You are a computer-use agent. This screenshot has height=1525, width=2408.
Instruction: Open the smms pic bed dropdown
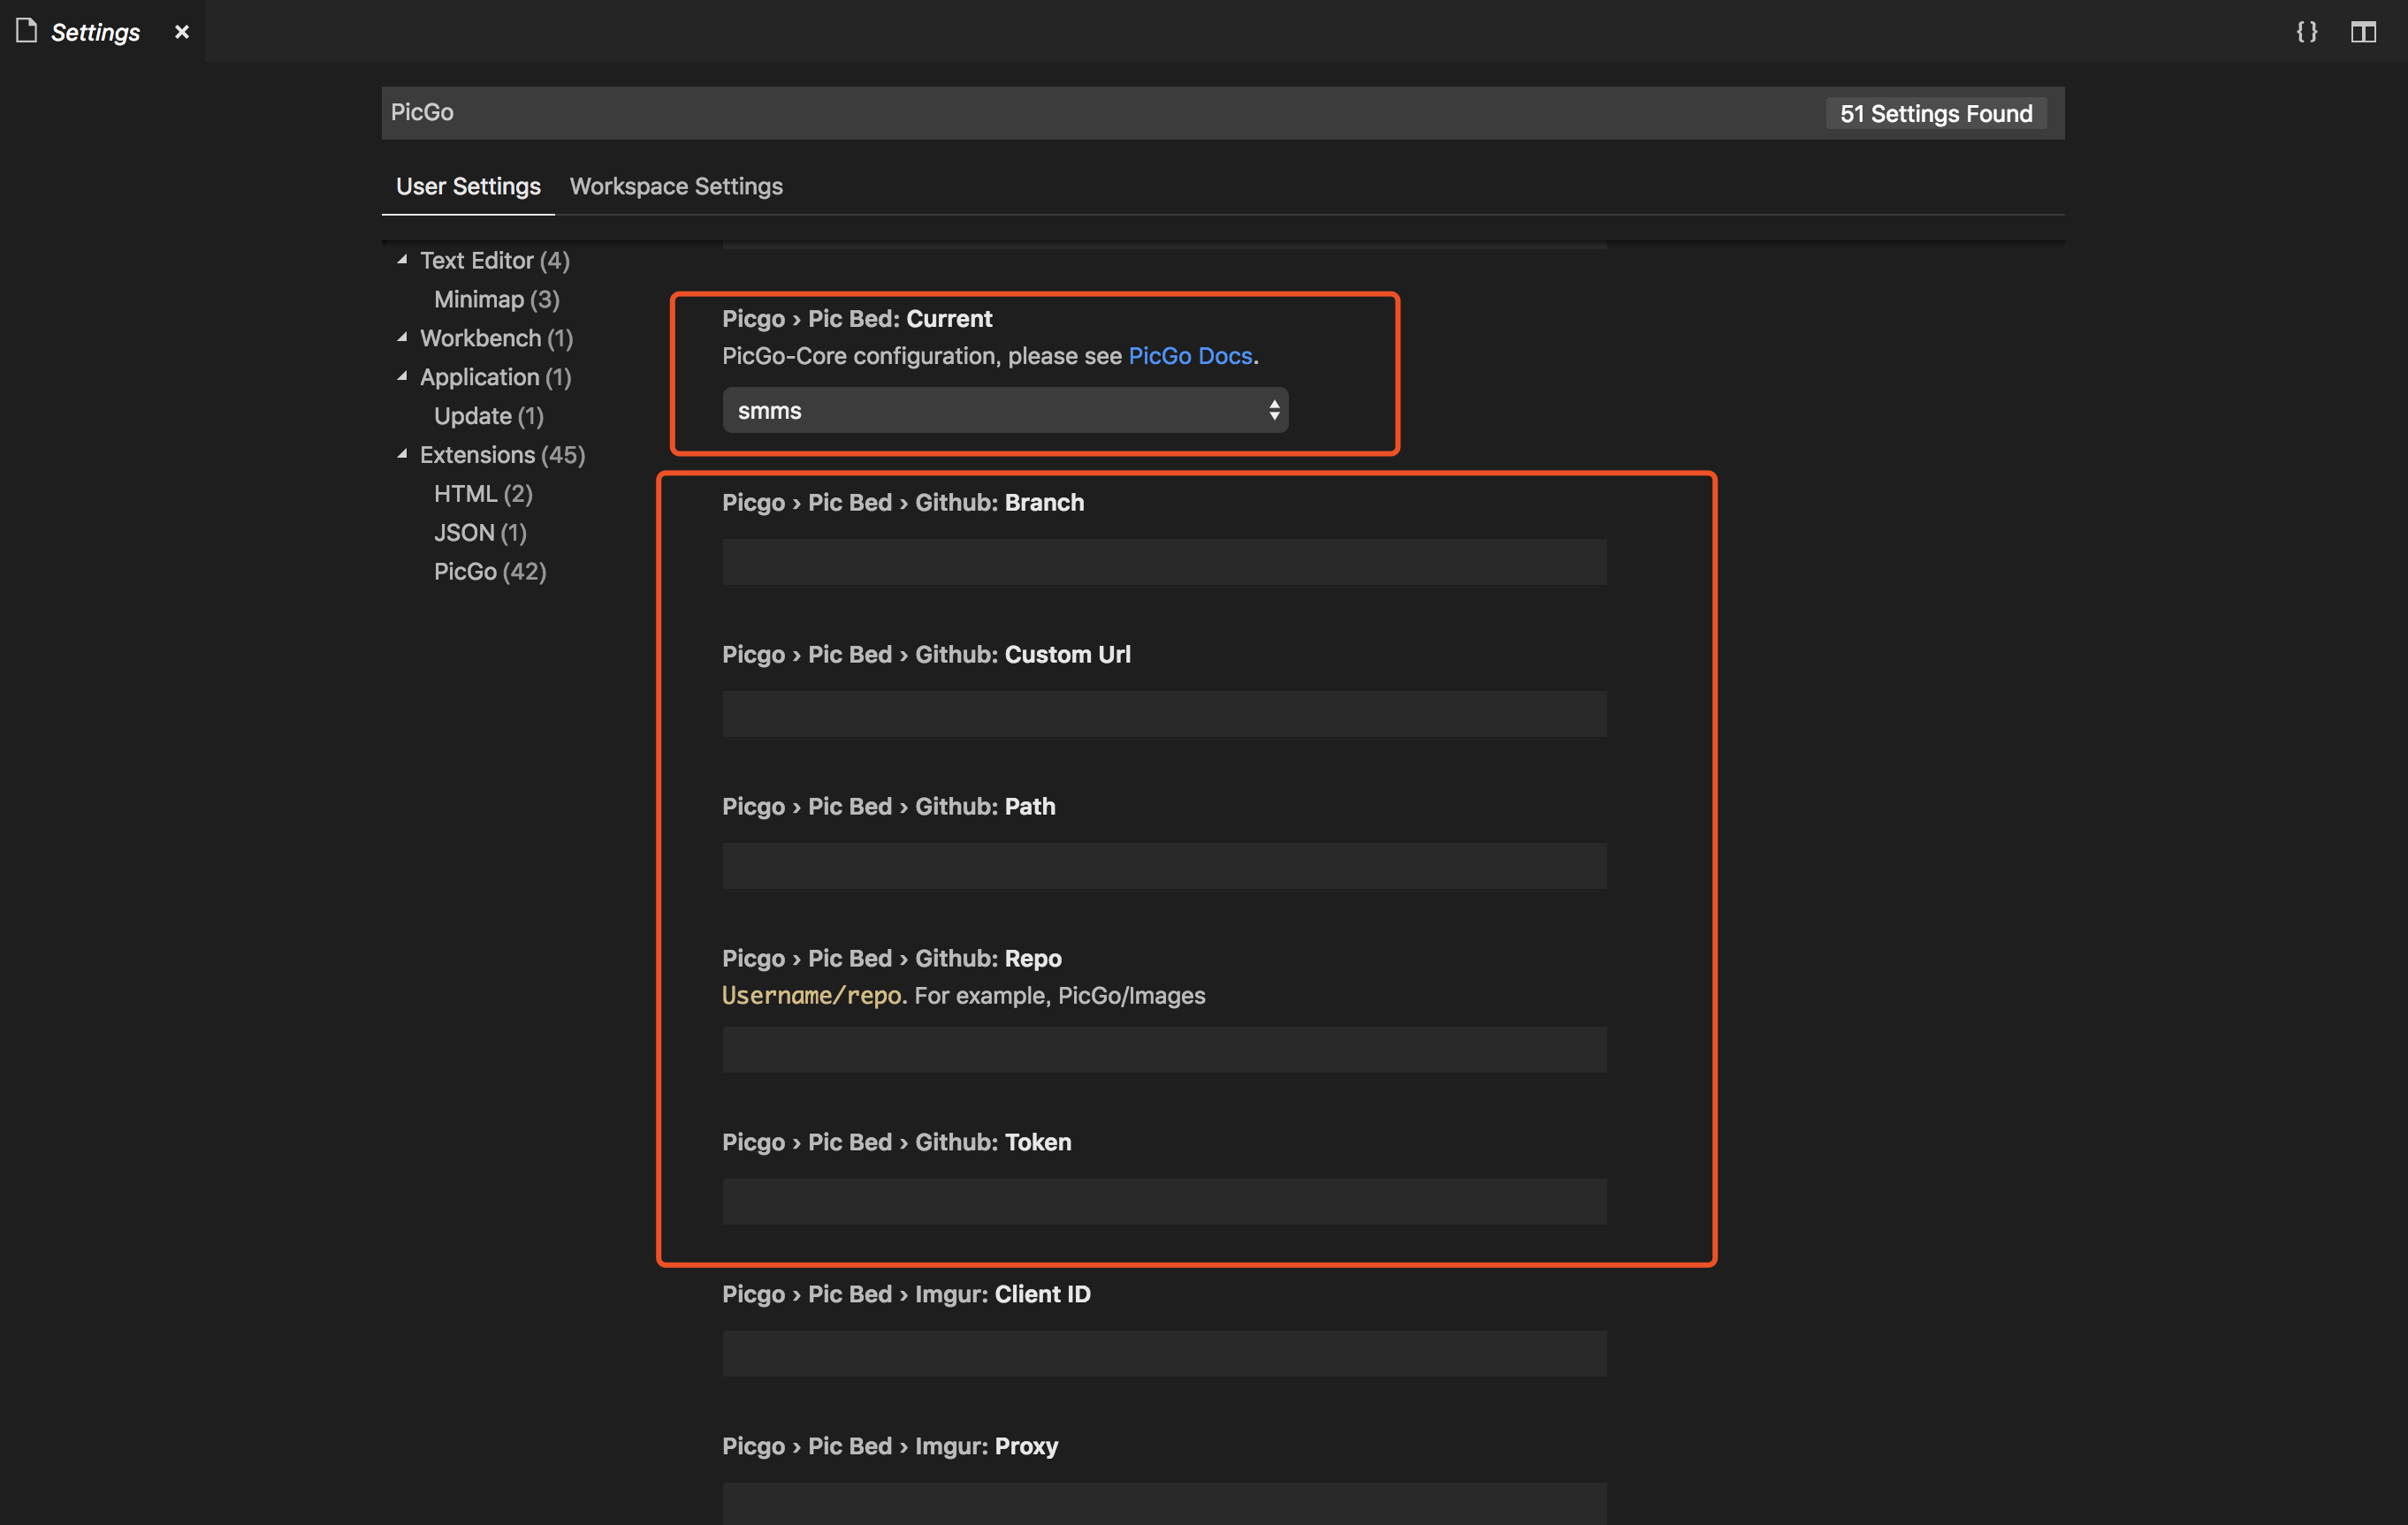(1004, 411)
